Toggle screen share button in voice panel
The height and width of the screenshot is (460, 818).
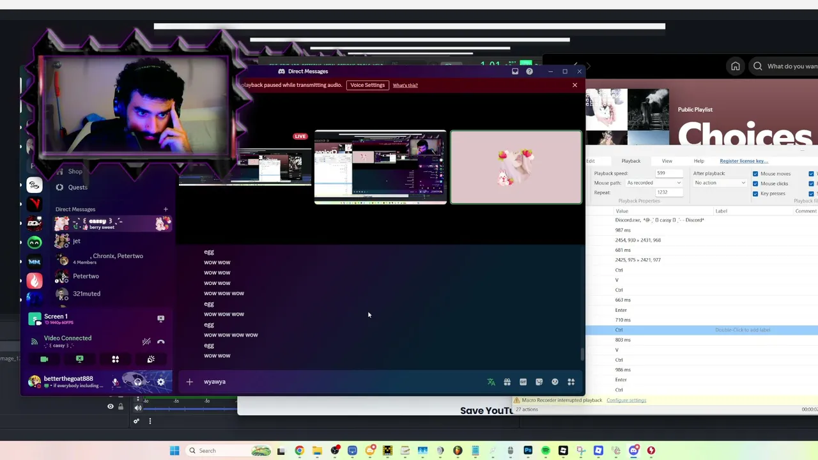point(80,360)
